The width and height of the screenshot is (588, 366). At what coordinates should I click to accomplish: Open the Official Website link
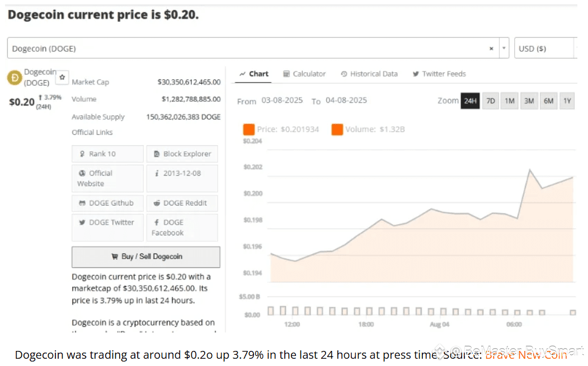tap(107, 178)
